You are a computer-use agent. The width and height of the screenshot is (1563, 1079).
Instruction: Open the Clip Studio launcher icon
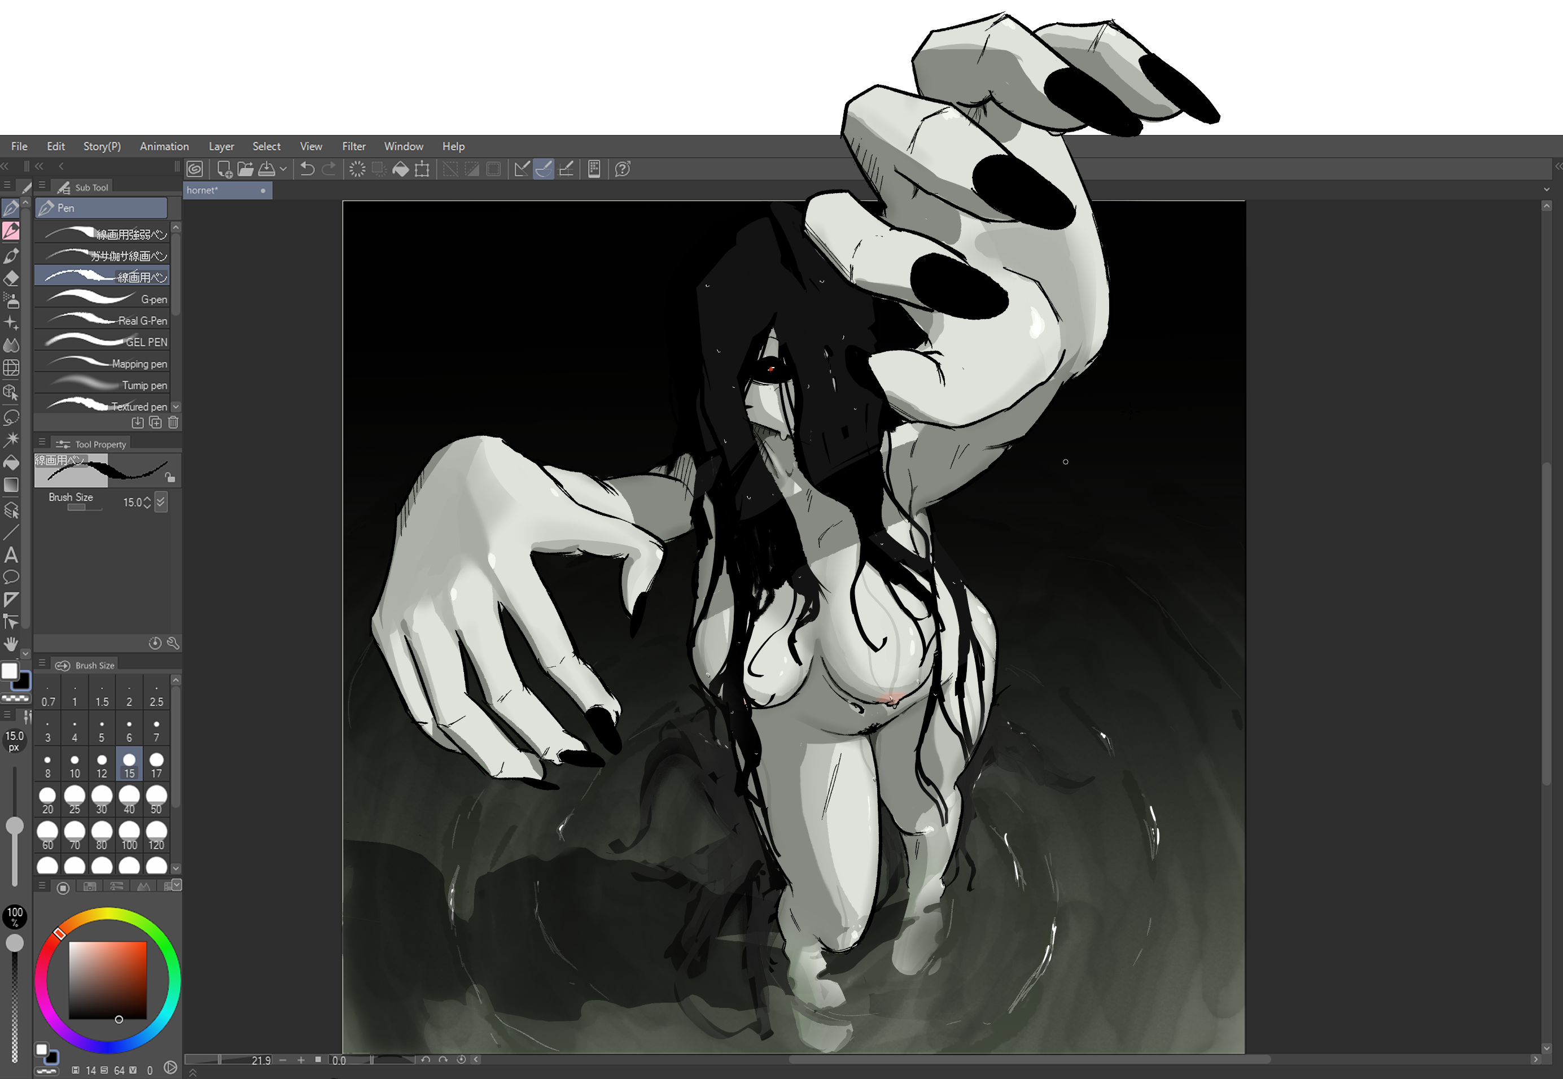pos(195,169)
